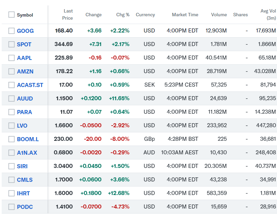Click the Market Time column header
Image resolution: width=277 pixels, height=217 pixels.
point(185,15)
